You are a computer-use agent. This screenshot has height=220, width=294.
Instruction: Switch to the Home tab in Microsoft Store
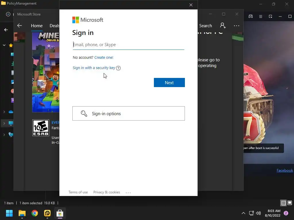37,26
